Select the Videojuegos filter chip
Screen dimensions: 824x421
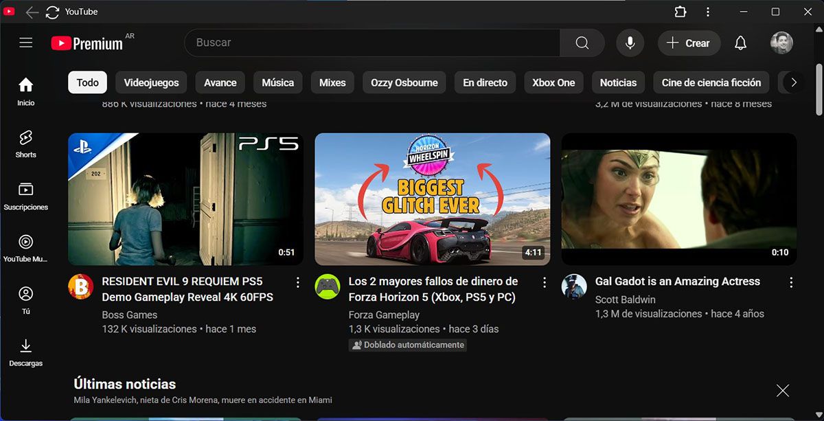(151, 82)
